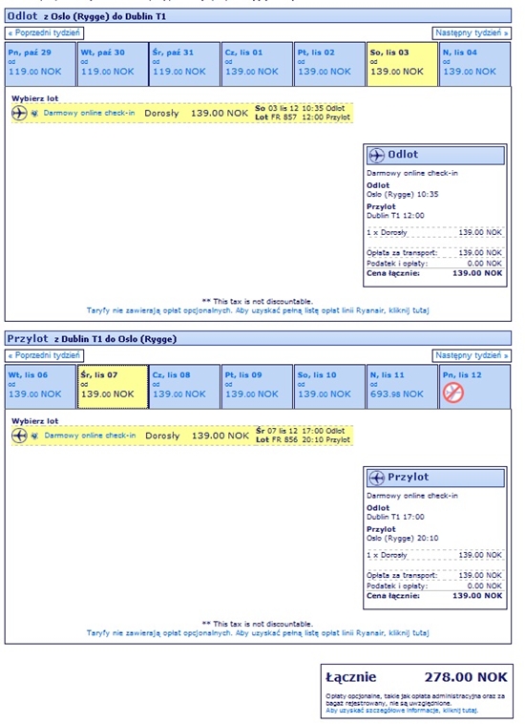Click the Przylot section header Dublin to Oslo
Image resolution: width=525 pixels, height=724 pixels.
pos(258,338)
